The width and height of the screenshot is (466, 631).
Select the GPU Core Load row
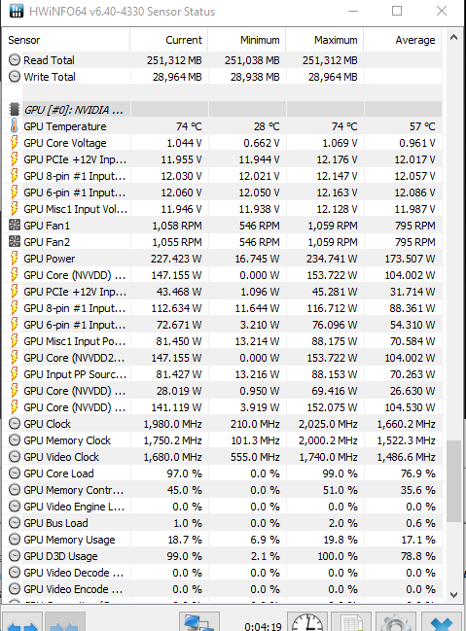point(223,473)
